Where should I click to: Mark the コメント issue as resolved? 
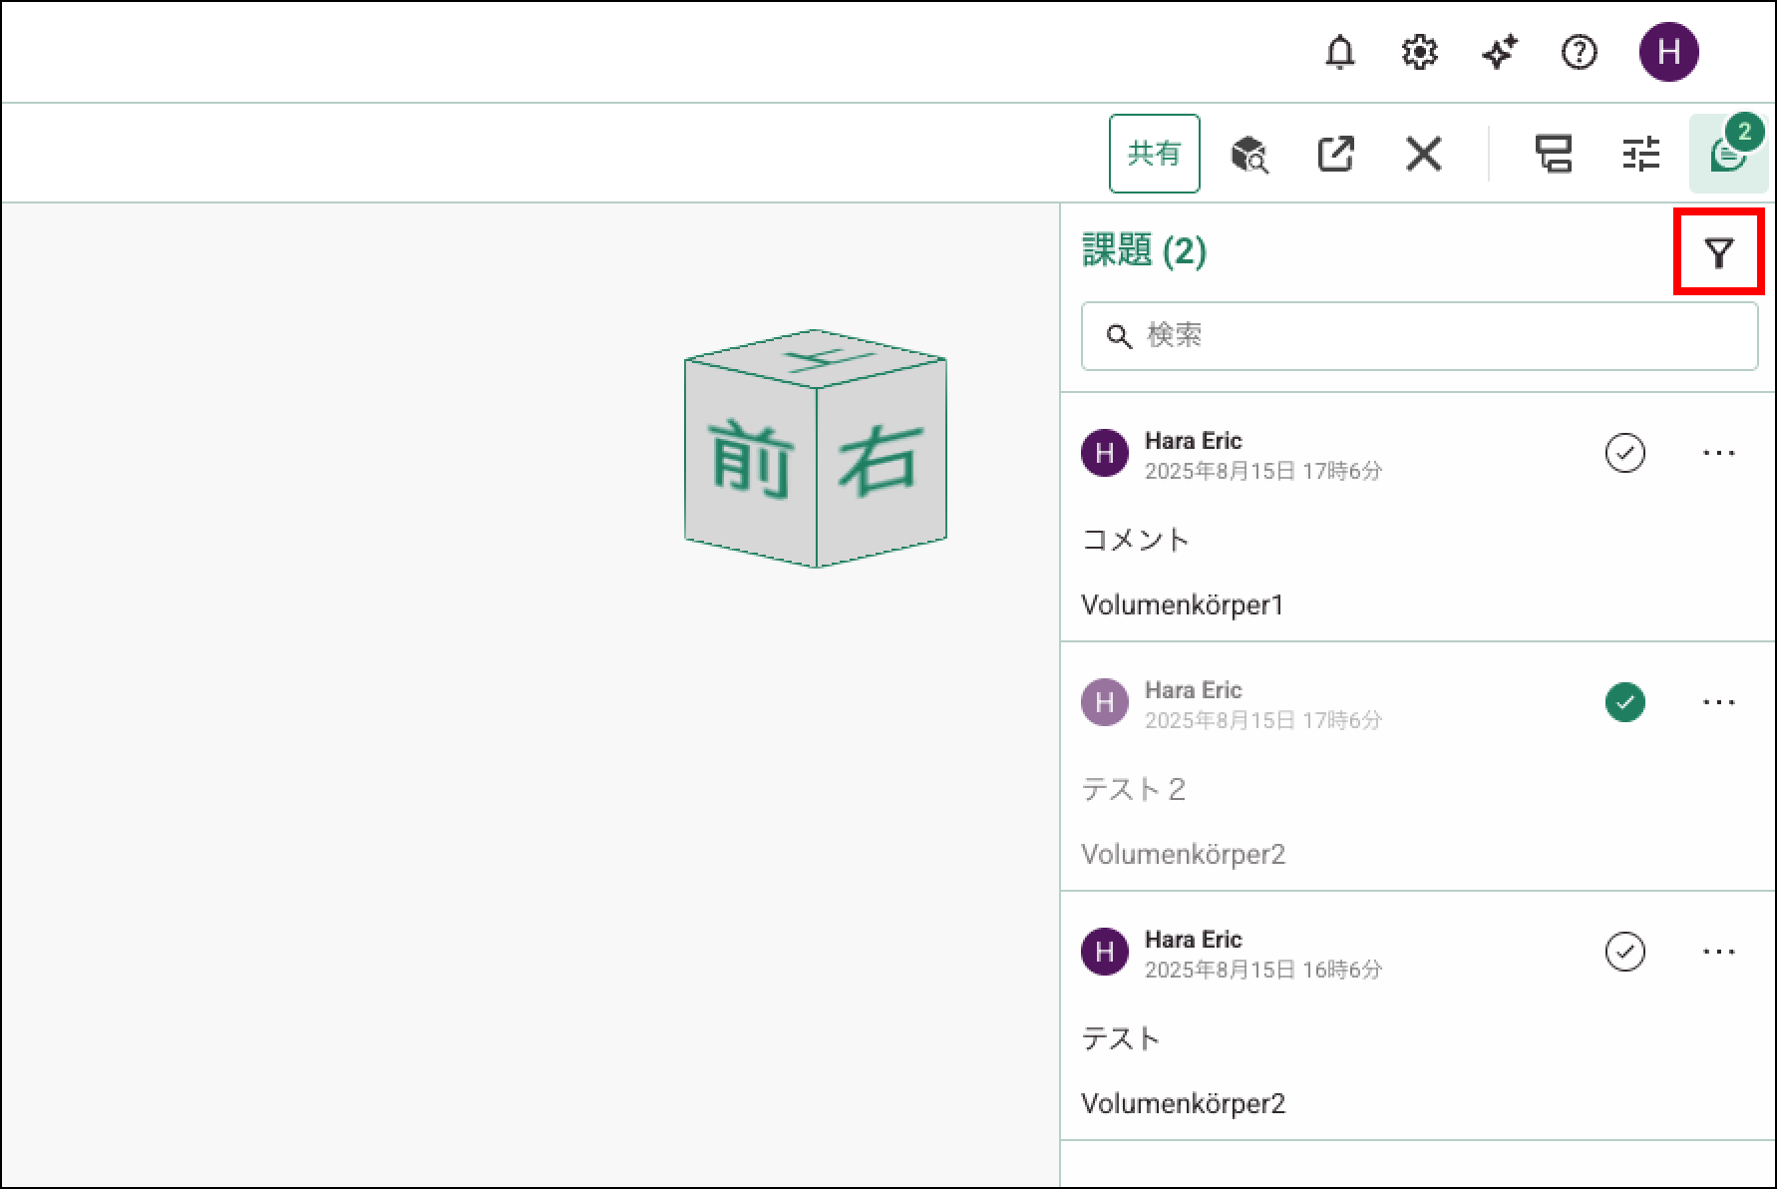[x=1624, y=453]
